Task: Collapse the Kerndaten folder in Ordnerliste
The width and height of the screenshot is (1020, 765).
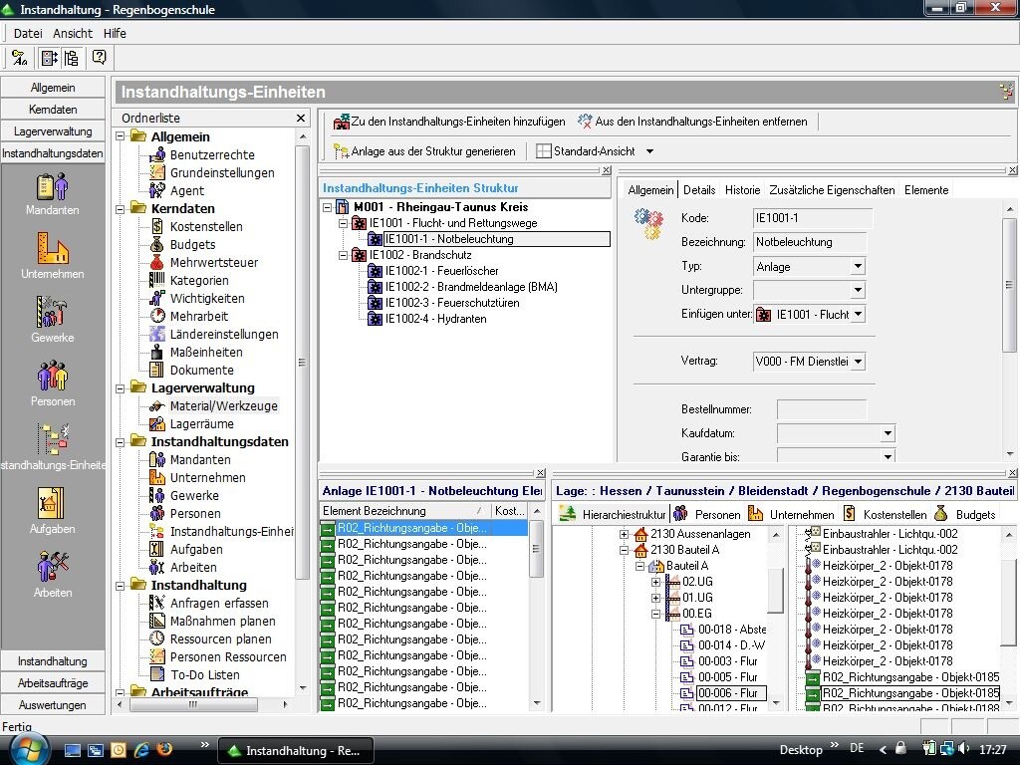Action: pyautogui.click(x=121, y=209)
